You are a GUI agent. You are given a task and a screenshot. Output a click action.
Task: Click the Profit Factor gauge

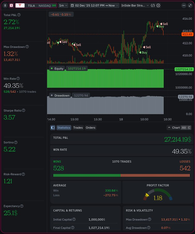point(158,195)
